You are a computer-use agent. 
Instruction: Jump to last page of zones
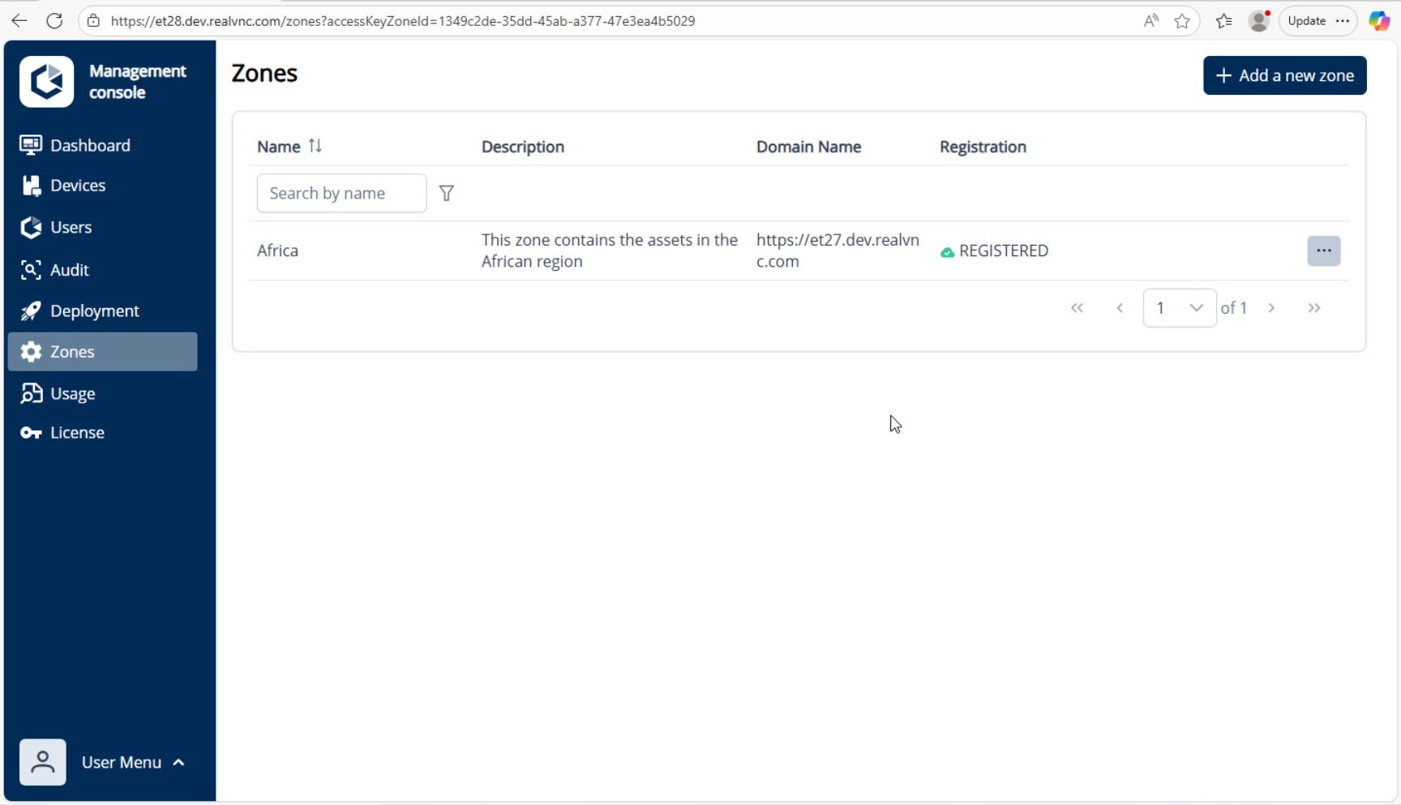tap(1313, 308)
